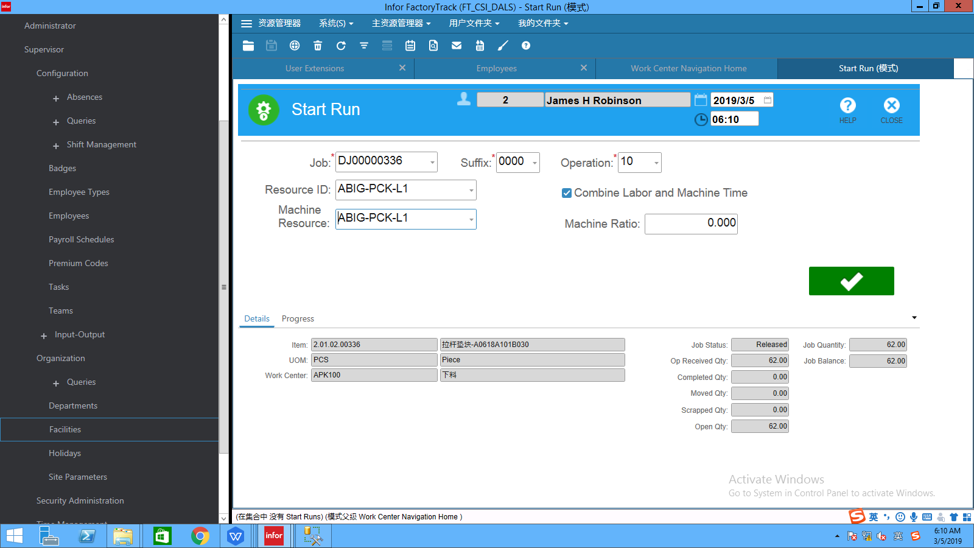Click the Machine Ratio input field
Image resolution: width=974 pixels, height=548 pixels.
pyautogui.click(x=691, y=223)
